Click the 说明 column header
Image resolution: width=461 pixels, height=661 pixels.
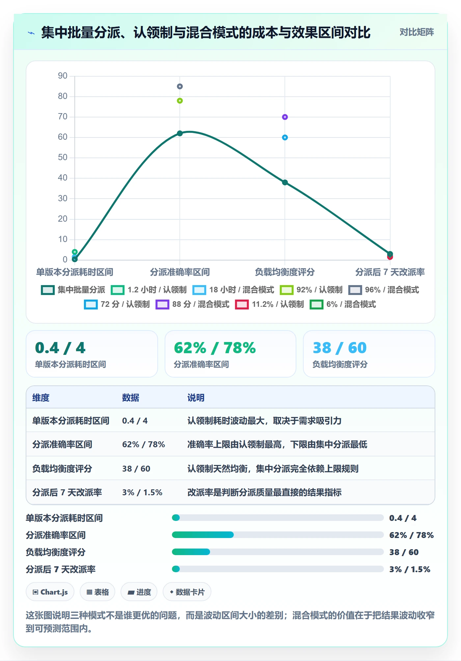point(196,398)
